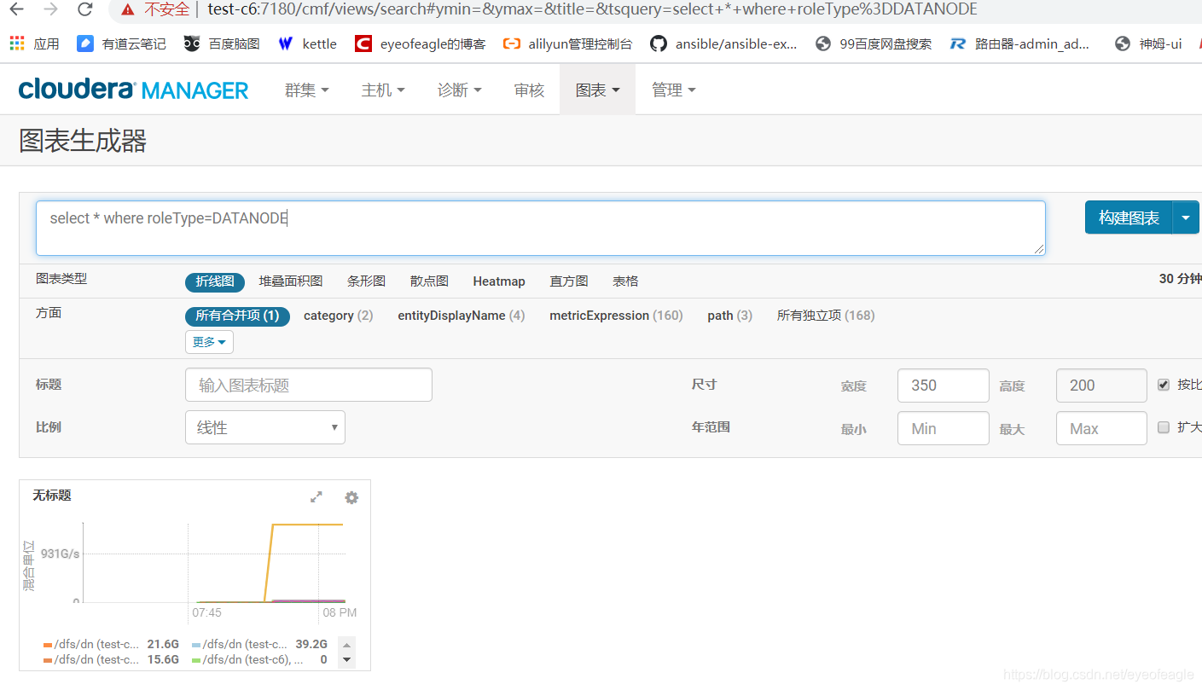Image resolution: width=1202 pixels, height=690 pixels.
Task: Select the 所有合并项 (1) facet
Action: tap(237, 316)
